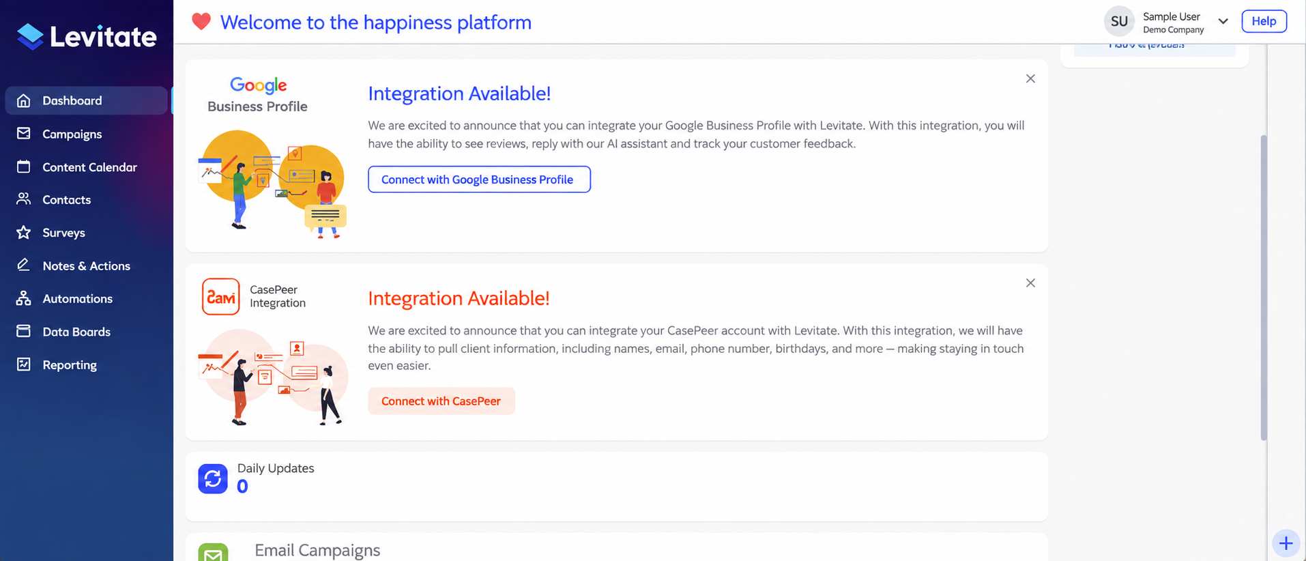1306x561 pixels.
Task: Click the green Email Campaigns icon
Action: click(213, 553)
